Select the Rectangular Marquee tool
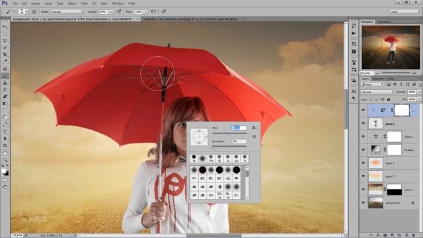The width and height of the screenshot is (423, 238). [5, 34]
